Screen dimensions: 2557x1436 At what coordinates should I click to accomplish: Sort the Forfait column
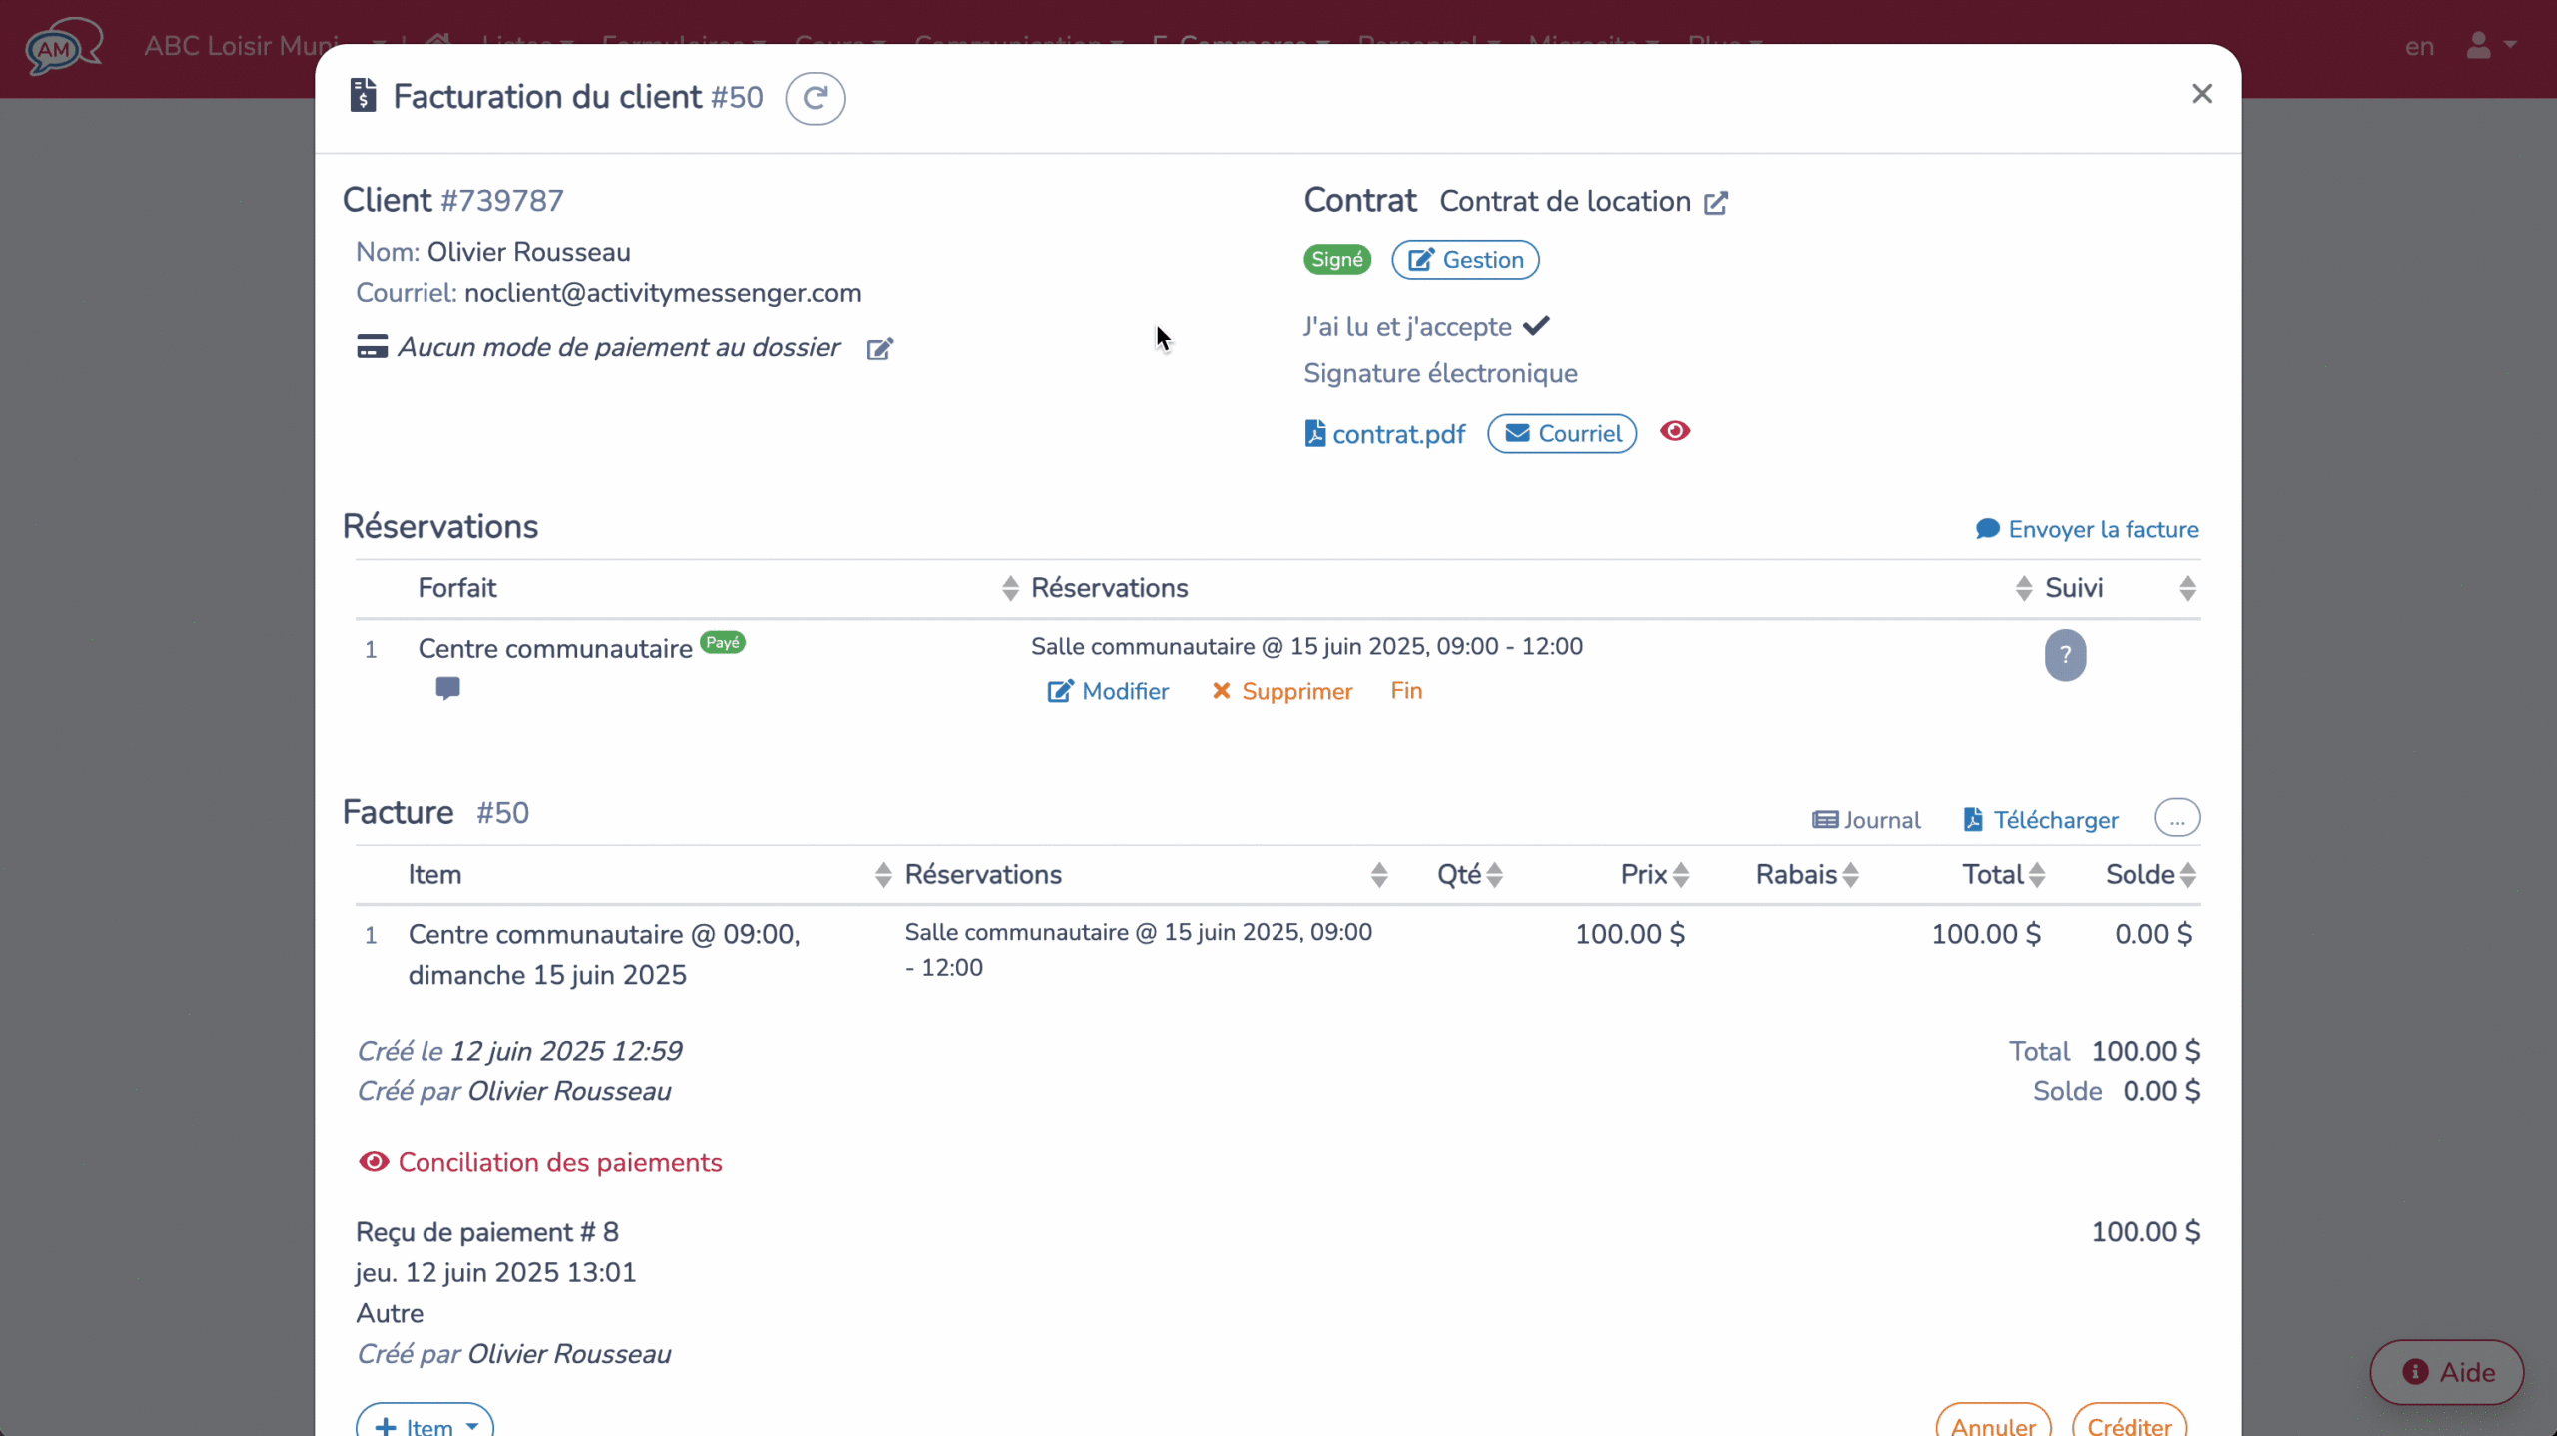[x=1008, y=588]
